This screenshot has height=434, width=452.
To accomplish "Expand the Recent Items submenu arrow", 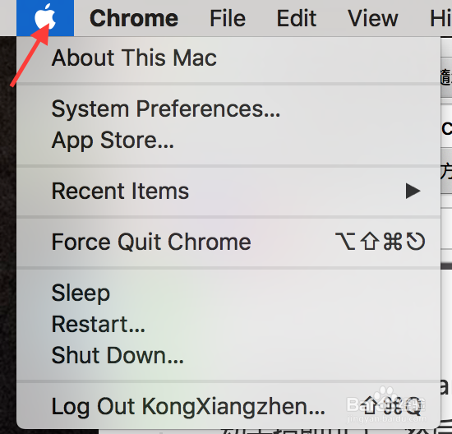I will pyautogui.click(x=413, y=191).
